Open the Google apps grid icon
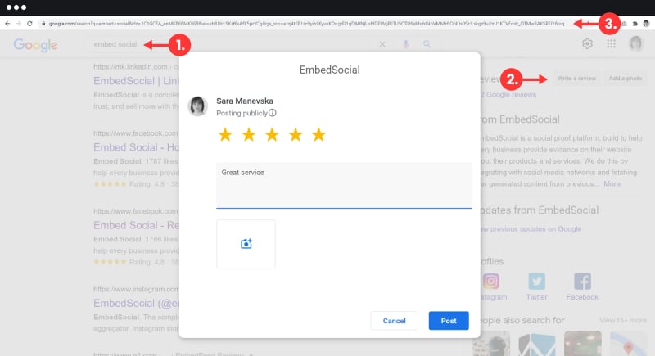 pos(611,44)
